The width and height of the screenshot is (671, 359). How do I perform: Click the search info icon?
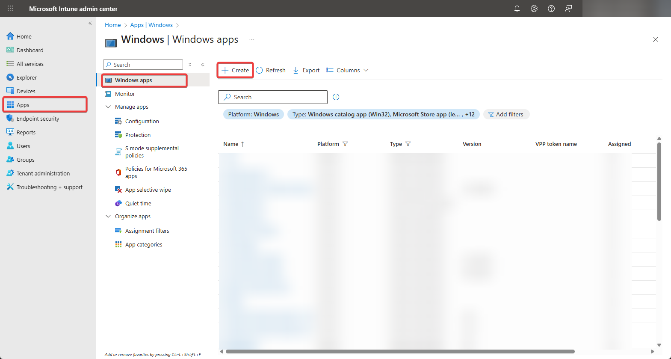336,97
